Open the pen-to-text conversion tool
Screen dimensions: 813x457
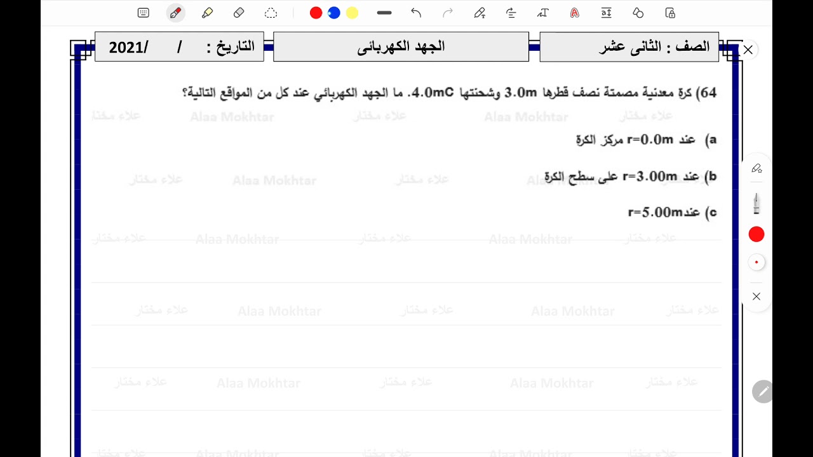480,13
